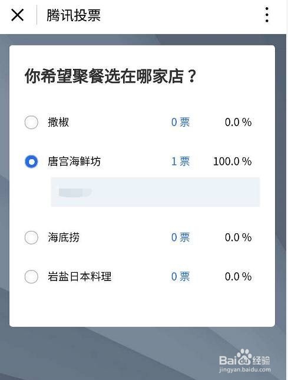
Task: Click the 唐宫海鲜坊 option label
Action: [74, 161]
